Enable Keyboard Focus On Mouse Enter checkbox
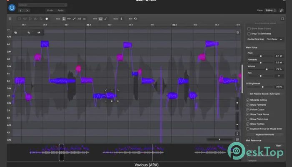Image resolution: width=292 pixels, height=167 pixels. (x=248, y=129)
